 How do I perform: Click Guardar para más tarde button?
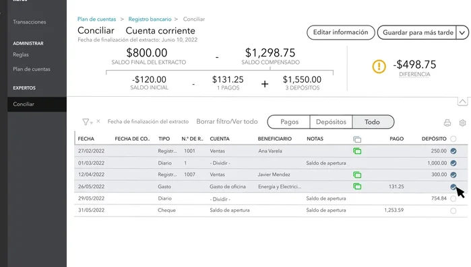(x=418, y=32)
